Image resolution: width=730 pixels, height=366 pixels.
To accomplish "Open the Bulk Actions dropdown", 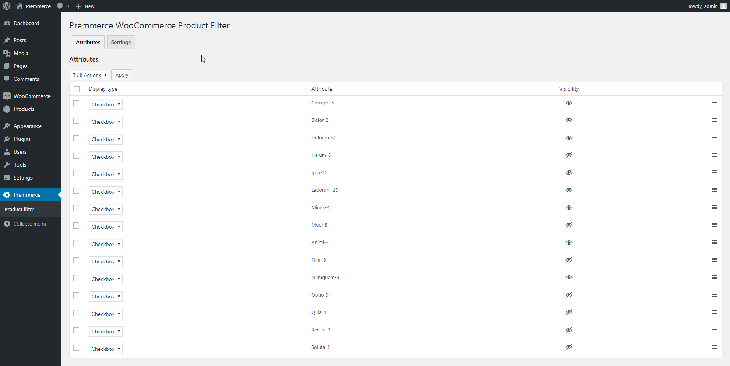I will (x=89, y=75).
